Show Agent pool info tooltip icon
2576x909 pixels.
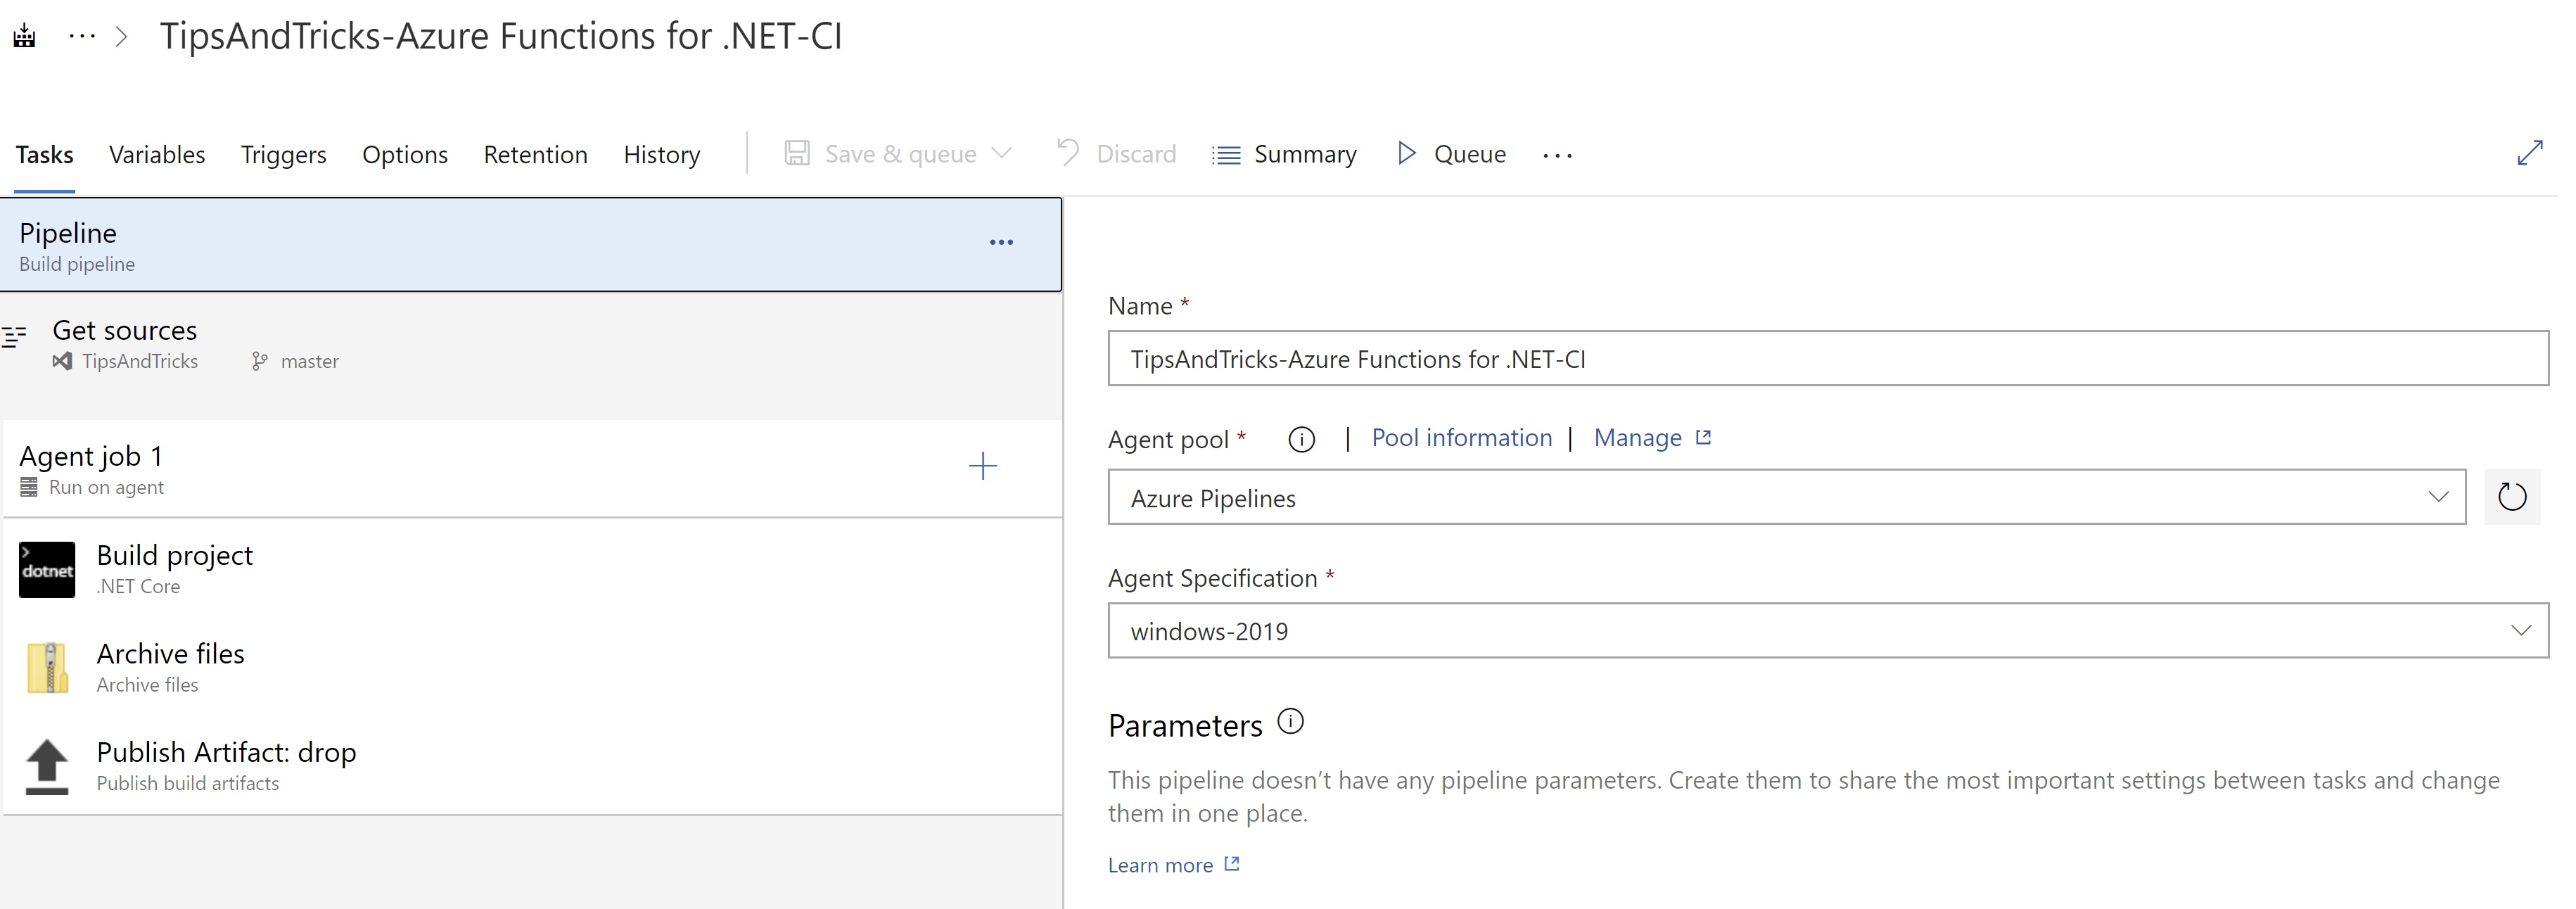click(1300, 439)
